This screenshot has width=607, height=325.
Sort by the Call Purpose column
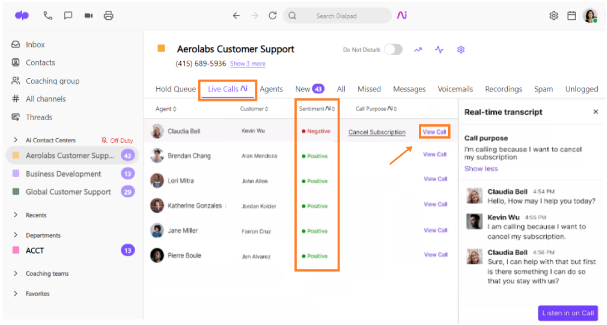[x=376, y=109]
